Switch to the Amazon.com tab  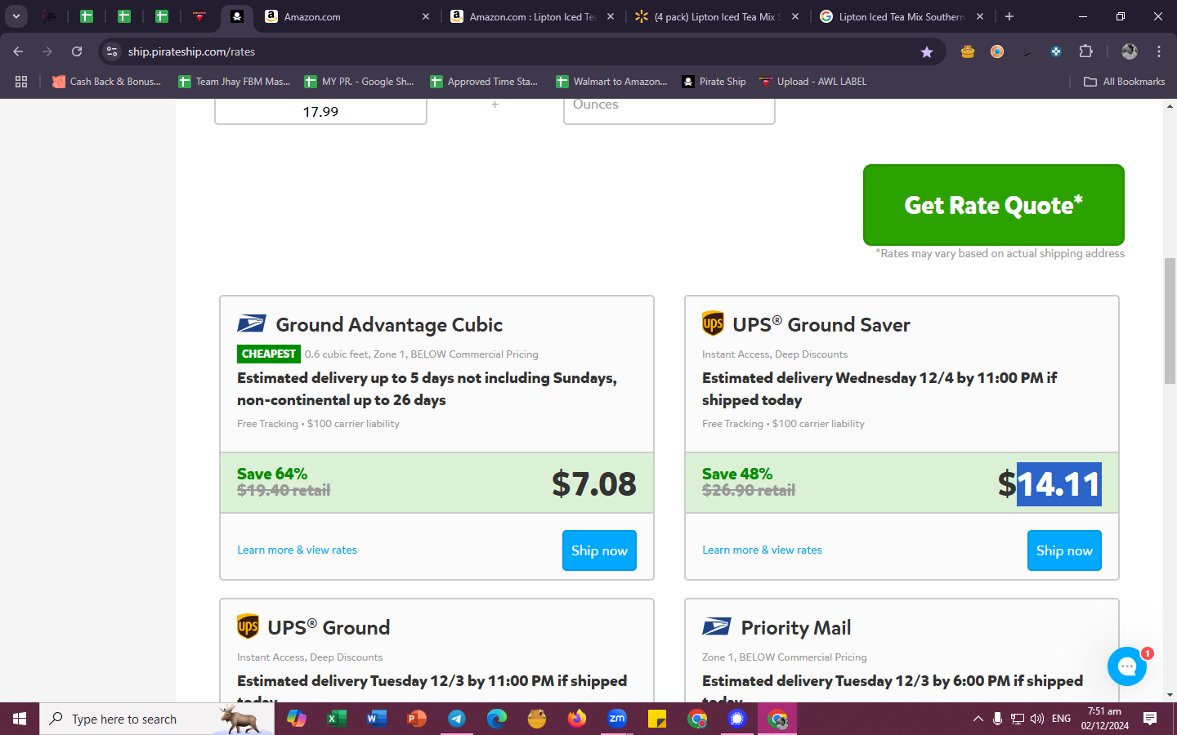[x=347, y=16]
